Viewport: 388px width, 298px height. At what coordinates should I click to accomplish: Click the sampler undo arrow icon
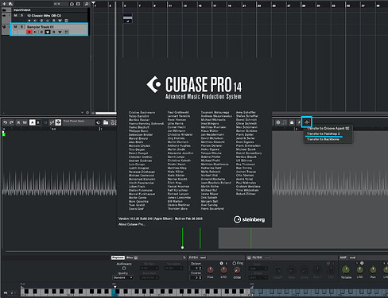(5, 122)
